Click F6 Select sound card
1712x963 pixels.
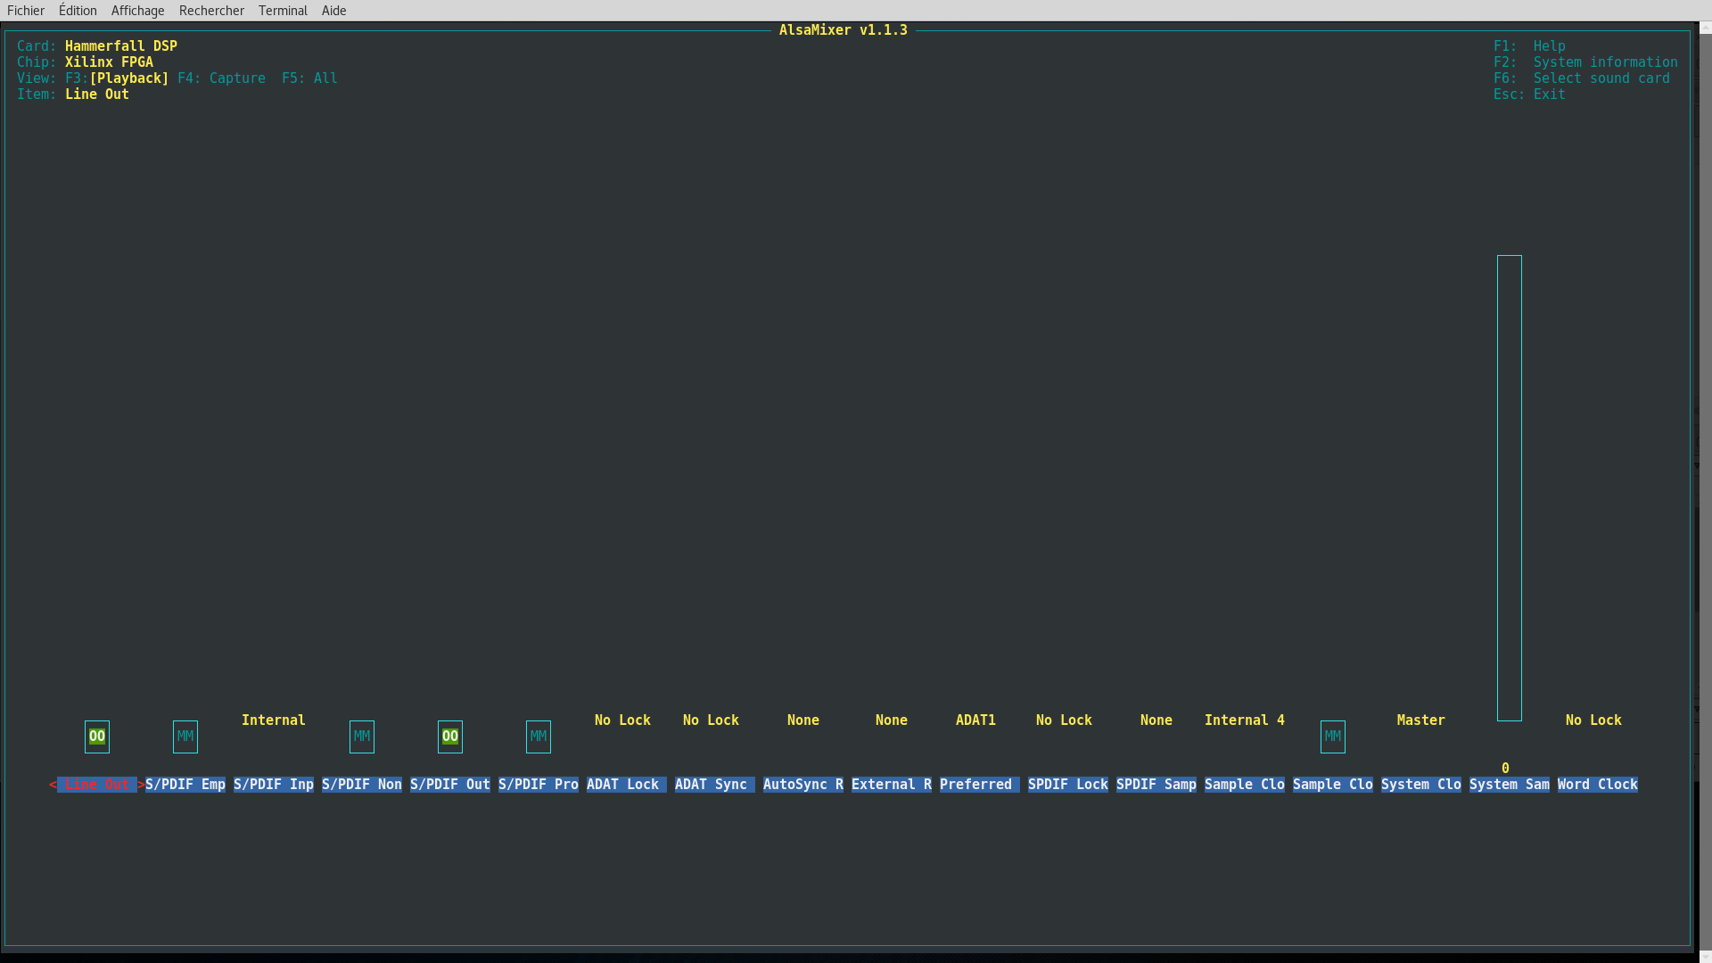coord(1582,78)
